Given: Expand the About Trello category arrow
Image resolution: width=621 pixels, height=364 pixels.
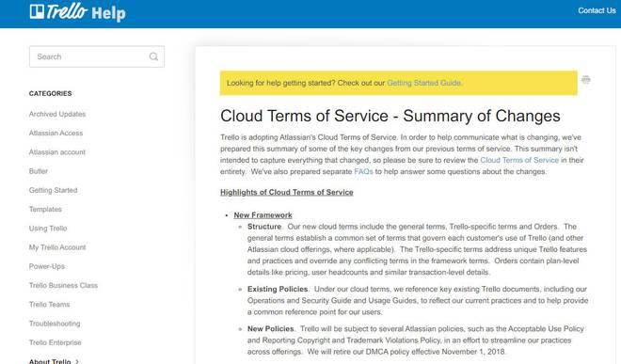Looking at the screenshot, I should click(x=77, y=361).
